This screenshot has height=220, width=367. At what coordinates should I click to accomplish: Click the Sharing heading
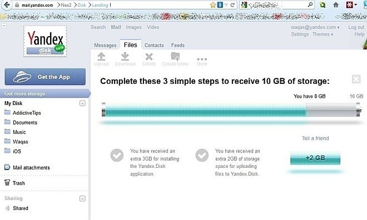(x=13, y=198)
